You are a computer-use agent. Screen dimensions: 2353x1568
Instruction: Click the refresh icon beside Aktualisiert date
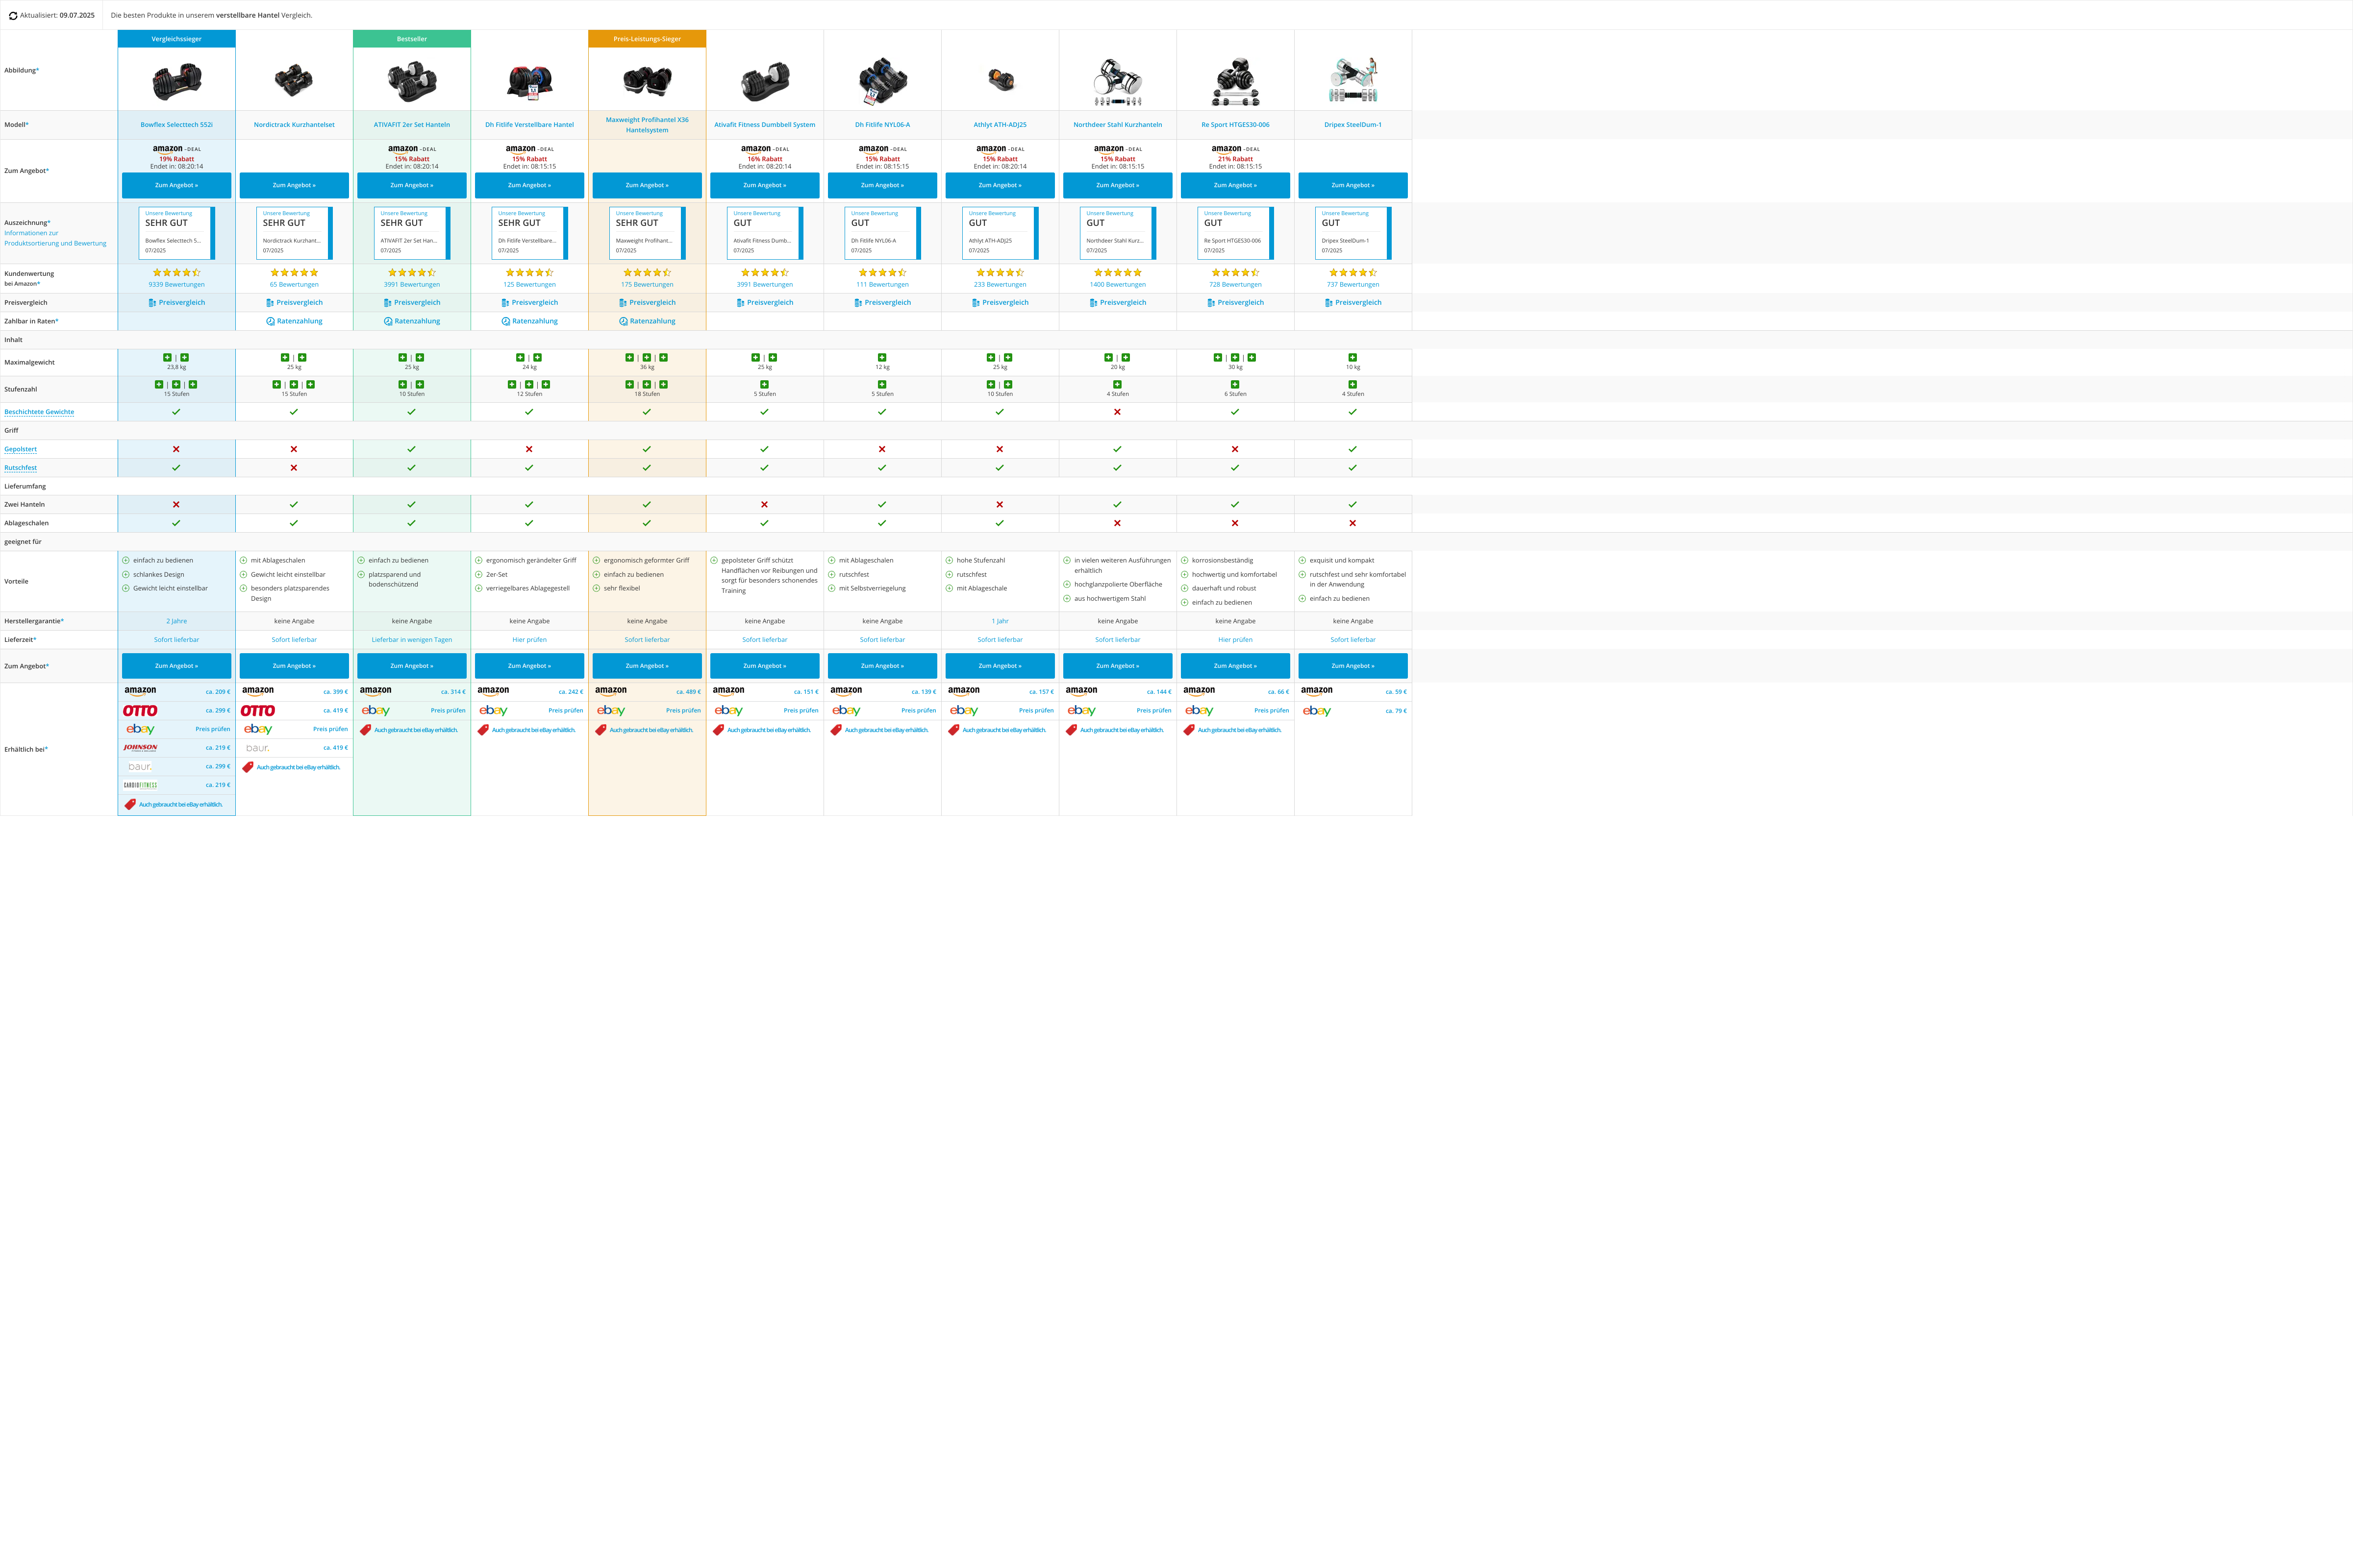pyautogui.click(x=13, y=16)
